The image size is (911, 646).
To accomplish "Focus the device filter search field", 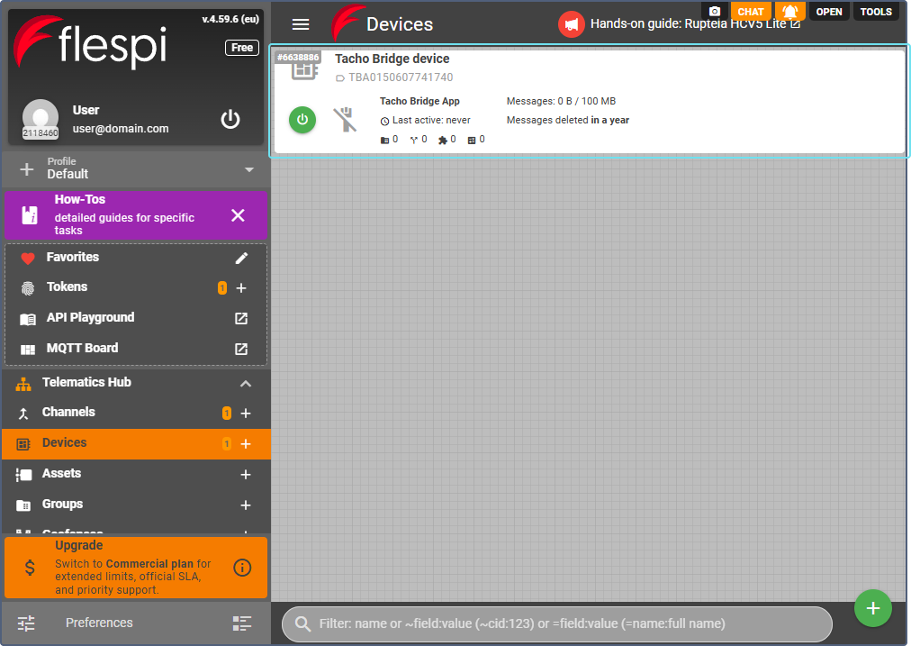I will coord(556,623).
